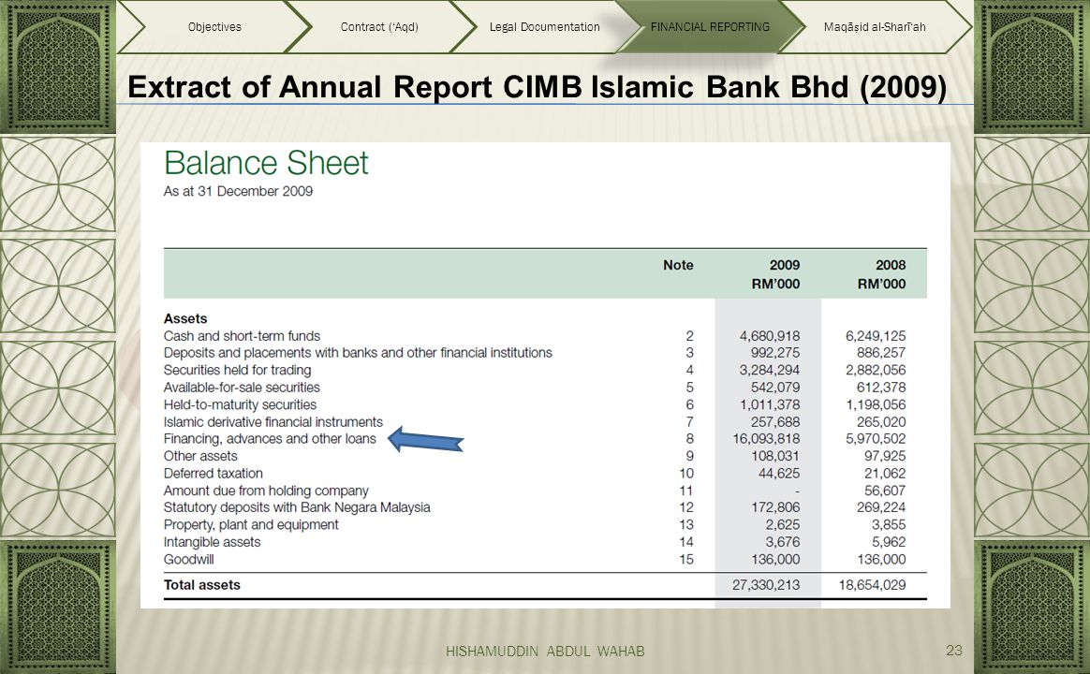Click the 21,062 value

(885, 473)
